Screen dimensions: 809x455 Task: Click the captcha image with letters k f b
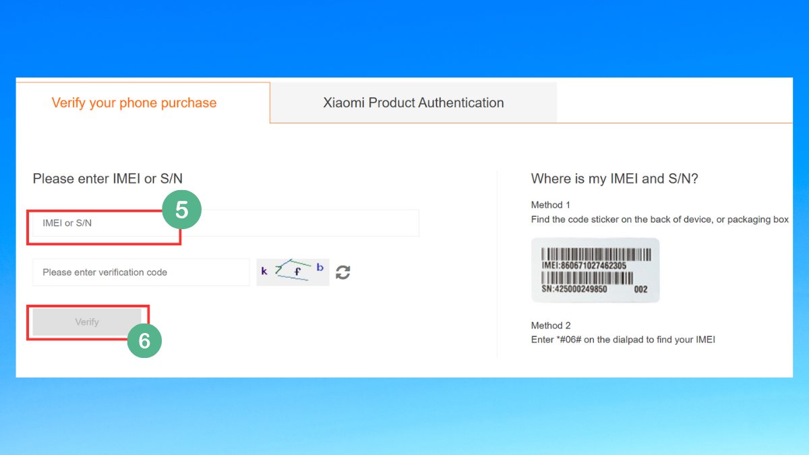(x=293, y=272)
